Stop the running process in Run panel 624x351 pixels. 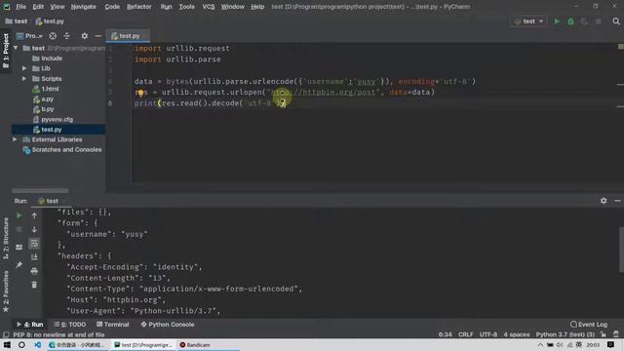point(19,230)
